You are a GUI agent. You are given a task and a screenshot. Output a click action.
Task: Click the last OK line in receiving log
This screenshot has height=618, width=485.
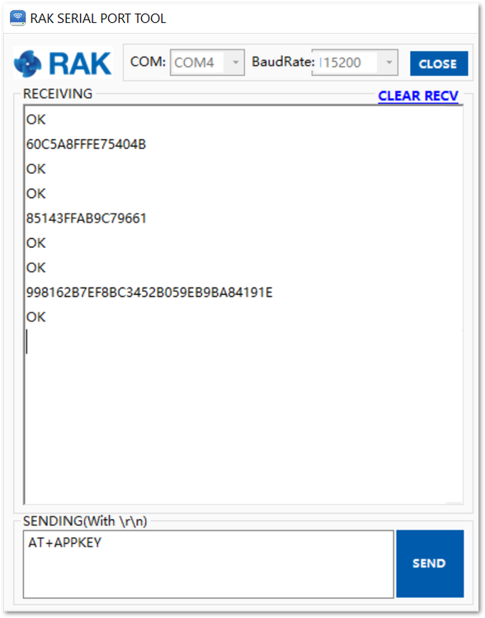point(36,317)
